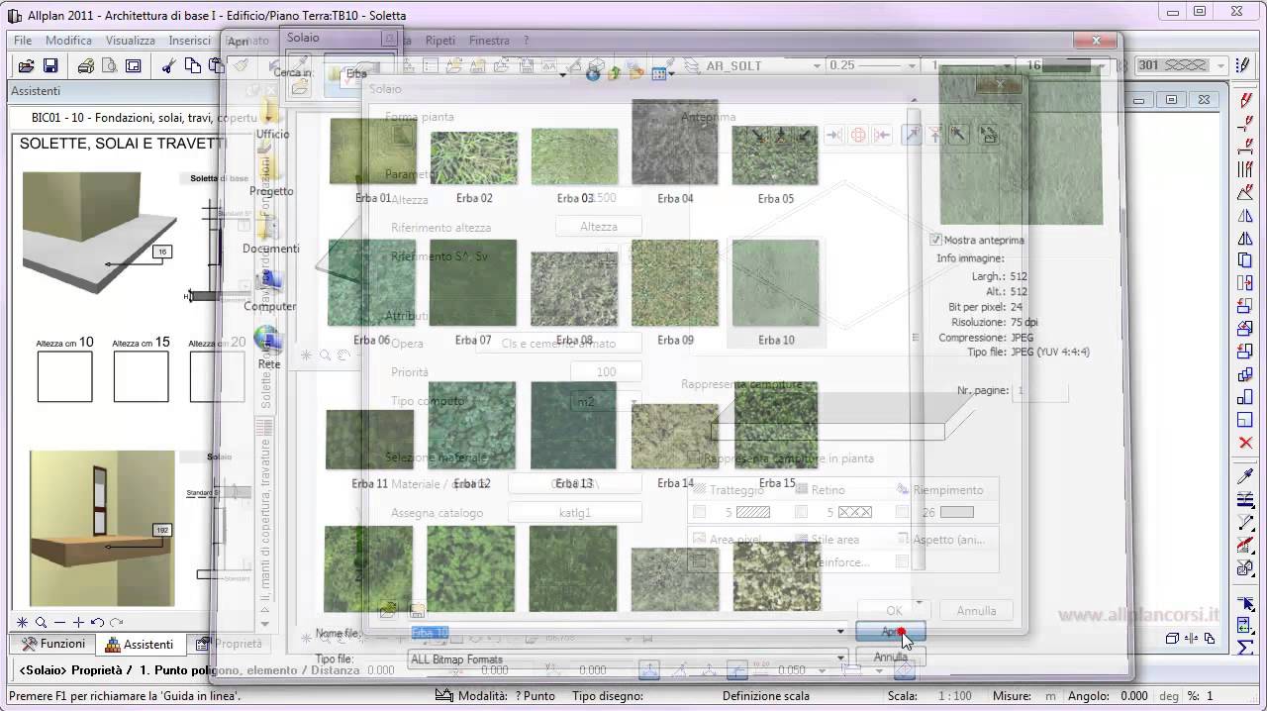
Task: Click the Annulla button in Solaio dialog
Action: tap(976, 611)
